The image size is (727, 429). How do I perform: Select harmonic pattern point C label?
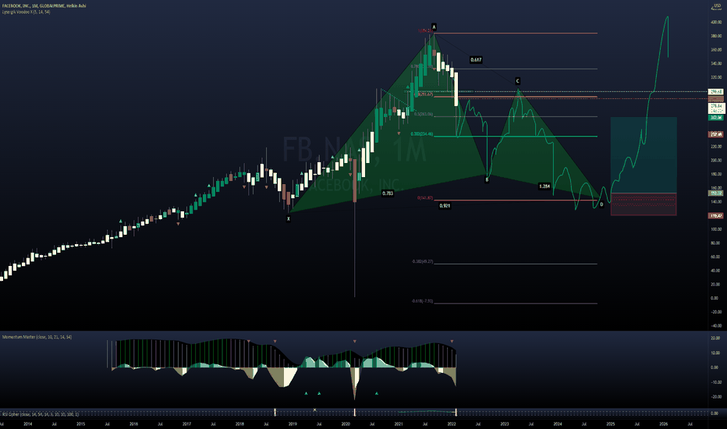517,81
